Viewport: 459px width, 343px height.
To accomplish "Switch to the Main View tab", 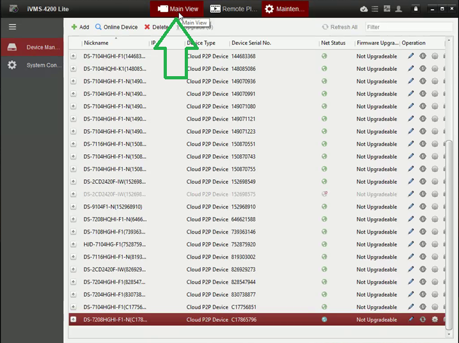I will pyautogui.click(x=177, y=9).
